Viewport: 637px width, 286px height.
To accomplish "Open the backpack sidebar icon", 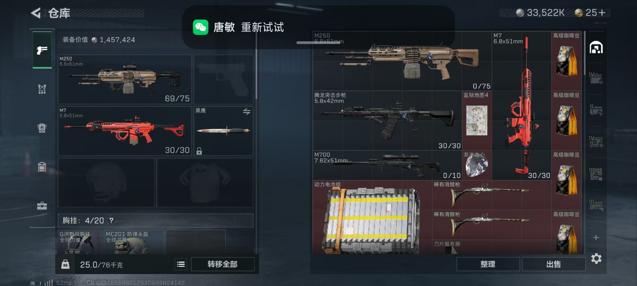I will click(42, 128).
